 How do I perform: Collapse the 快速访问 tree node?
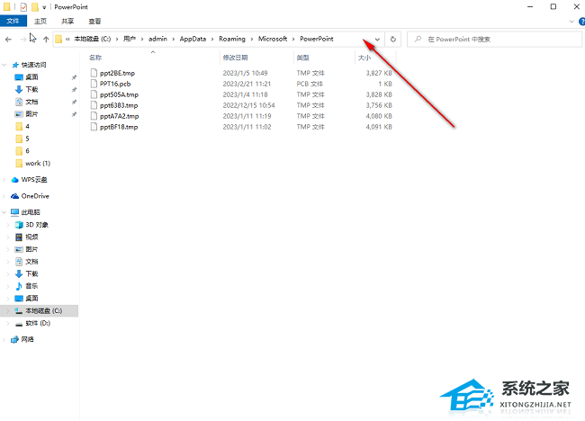point(4,65)
